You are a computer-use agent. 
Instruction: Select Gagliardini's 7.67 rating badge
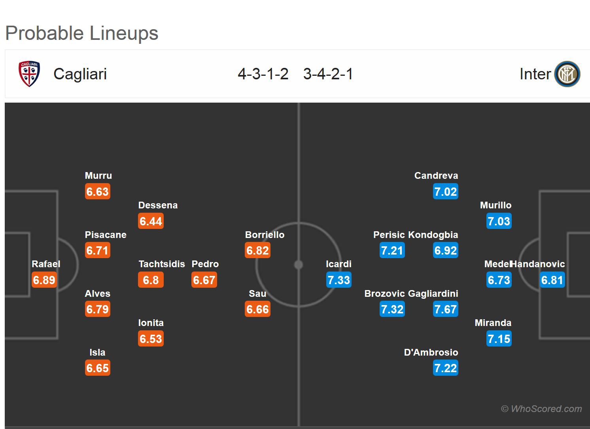446,309
